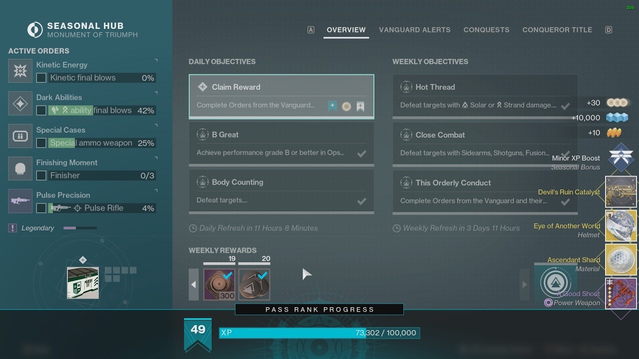Click the Minor XP Boost reward icon
This screenshot has height=359, width=639.
(x=621, y=158)
